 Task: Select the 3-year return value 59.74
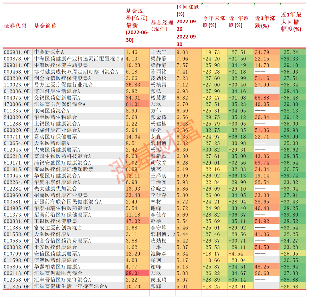click(262, 163)
